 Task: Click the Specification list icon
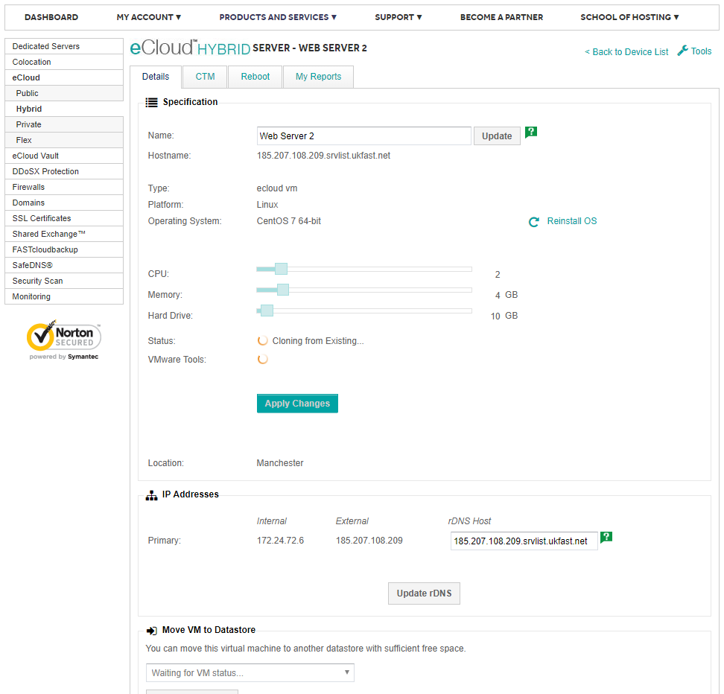click(151, 103)
